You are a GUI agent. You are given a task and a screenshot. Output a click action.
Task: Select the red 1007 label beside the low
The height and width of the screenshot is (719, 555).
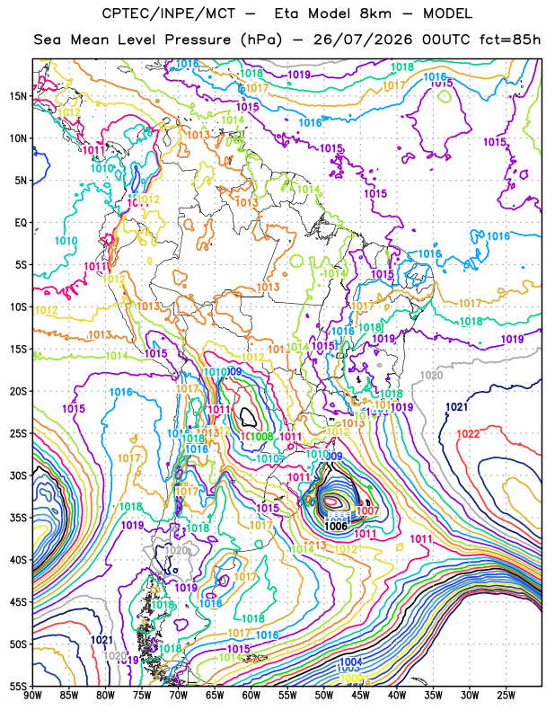point(367,510)
